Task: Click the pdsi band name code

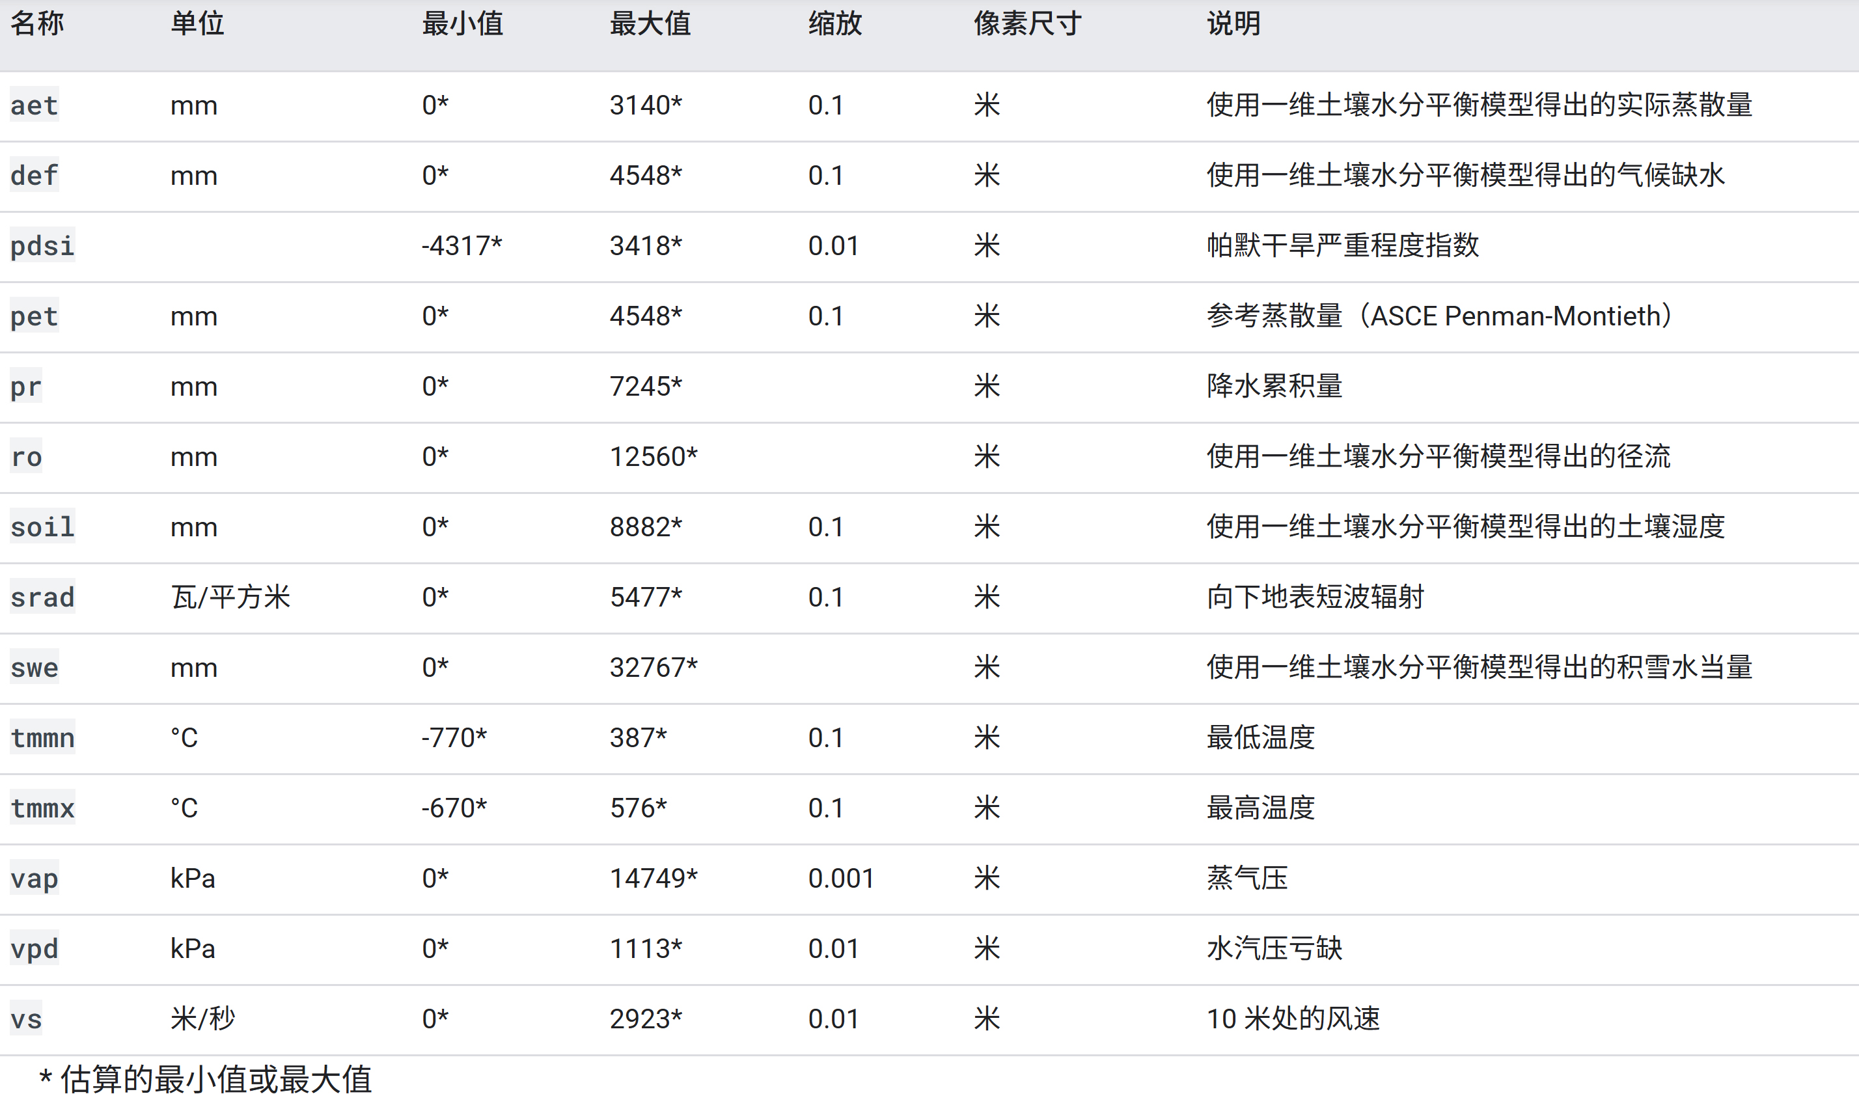Action: [x=42, y=246]
